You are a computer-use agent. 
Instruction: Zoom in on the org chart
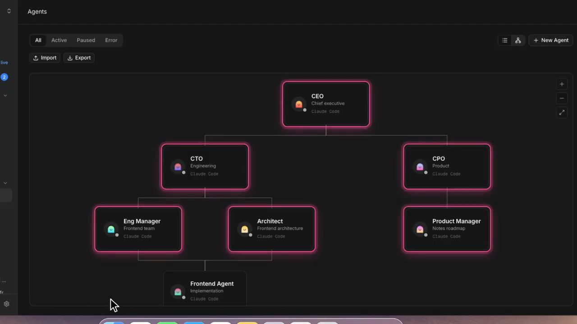pos(562,84)
